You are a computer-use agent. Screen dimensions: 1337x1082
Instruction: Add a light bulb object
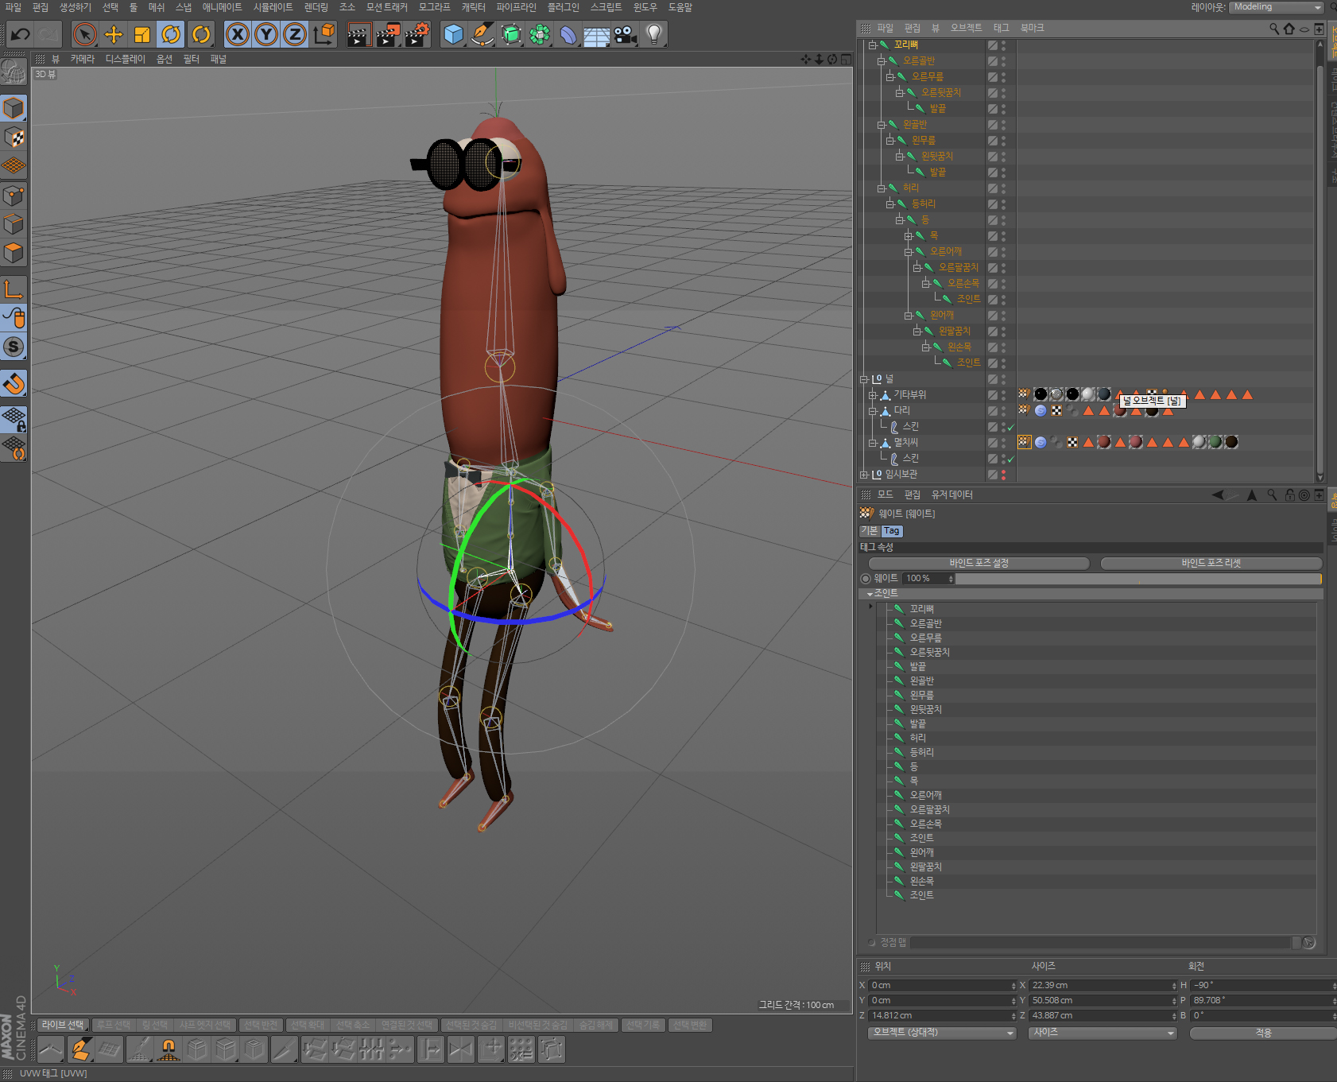(x=654, y=34)
